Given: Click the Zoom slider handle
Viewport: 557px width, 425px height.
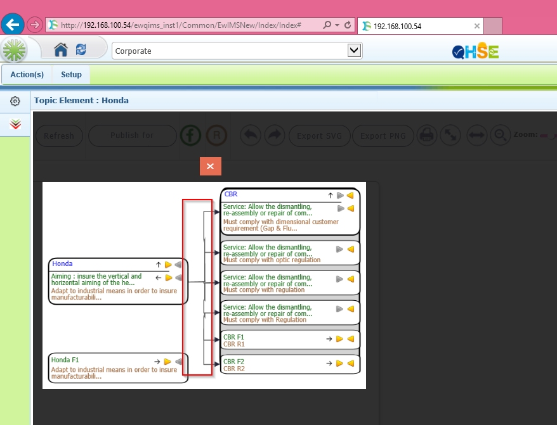Looking at the screenshot, I should [x=553, y=136].
